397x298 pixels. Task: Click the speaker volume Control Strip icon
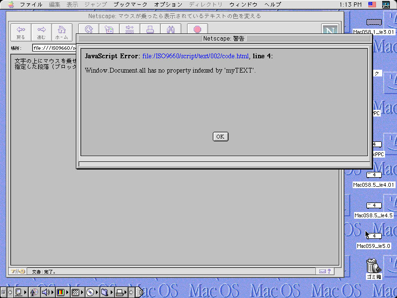point(47,292)
